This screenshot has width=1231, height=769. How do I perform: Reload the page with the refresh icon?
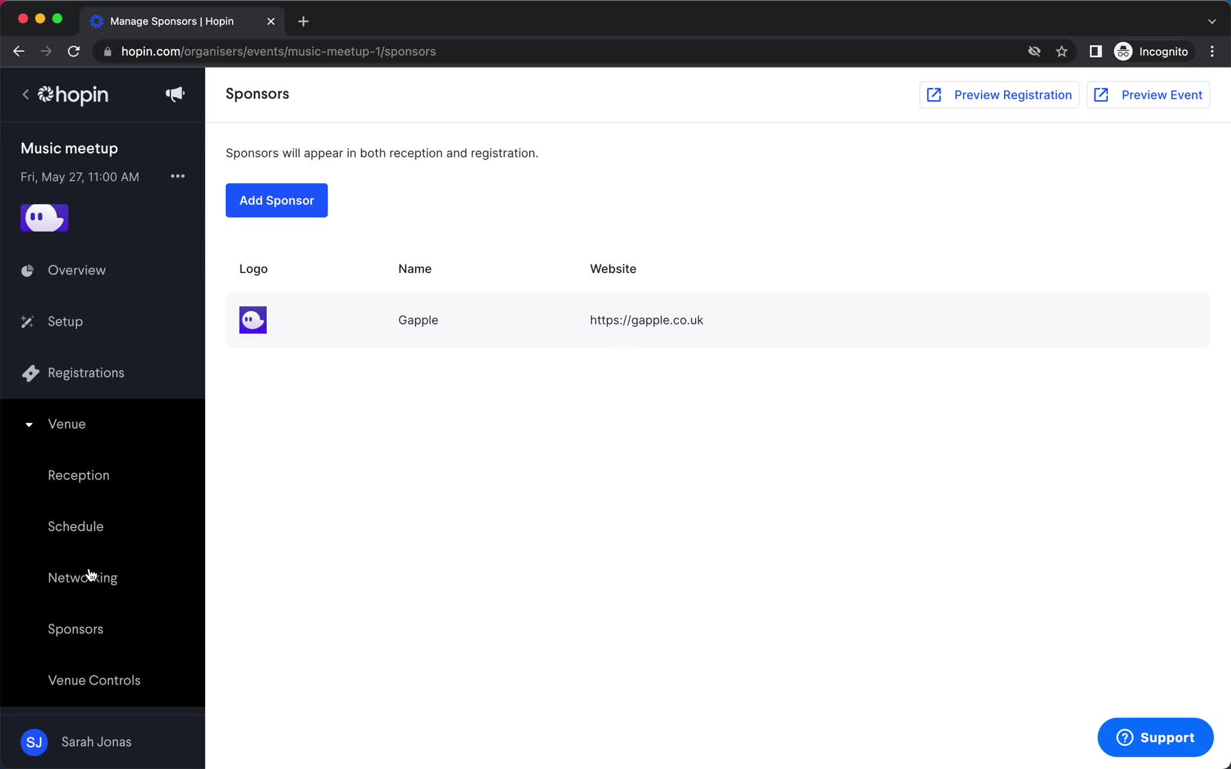coord(74,51)
